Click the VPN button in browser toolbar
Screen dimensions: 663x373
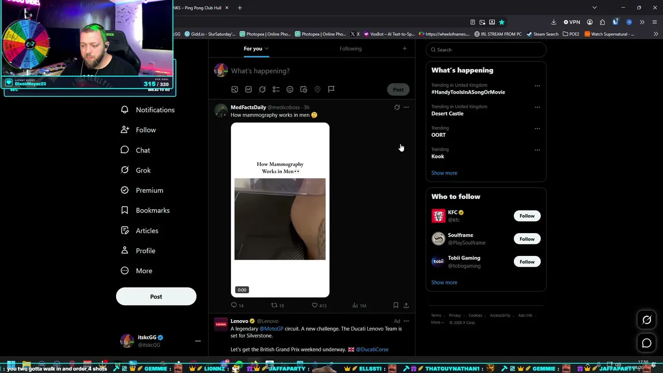coord(572,22)
